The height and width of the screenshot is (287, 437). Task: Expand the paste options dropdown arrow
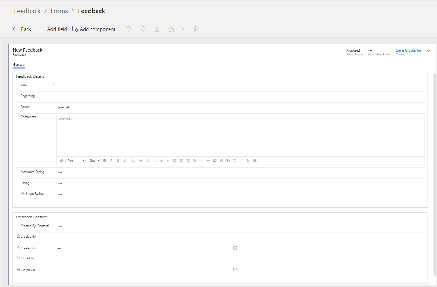pyautogui.click(x=184, y=29)
